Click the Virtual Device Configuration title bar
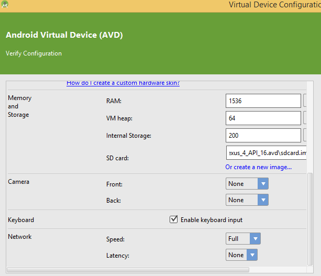 pos(272,5)
